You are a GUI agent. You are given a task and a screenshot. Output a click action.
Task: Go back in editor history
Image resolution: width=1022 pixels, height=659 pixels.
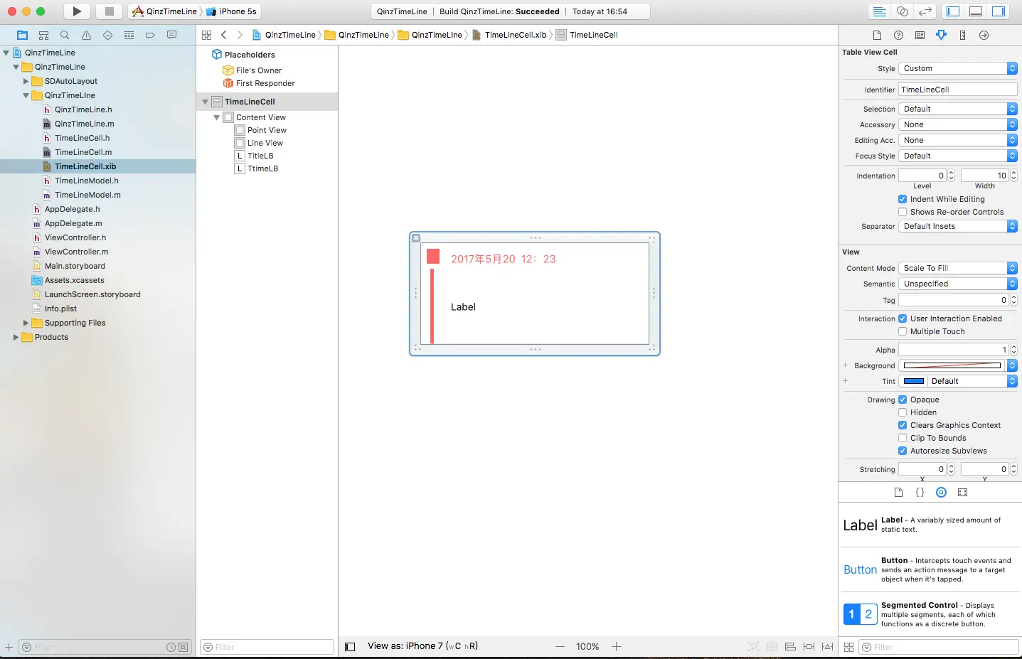tap(224, 35)
